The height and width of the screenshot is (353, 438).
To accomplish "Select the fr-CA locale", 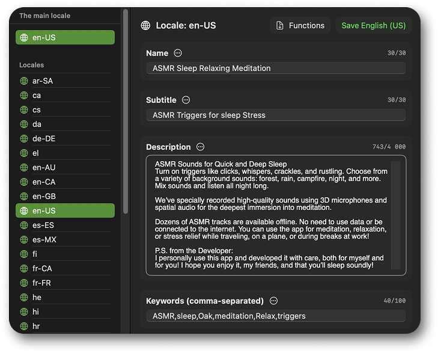I will tap(65, 269).
